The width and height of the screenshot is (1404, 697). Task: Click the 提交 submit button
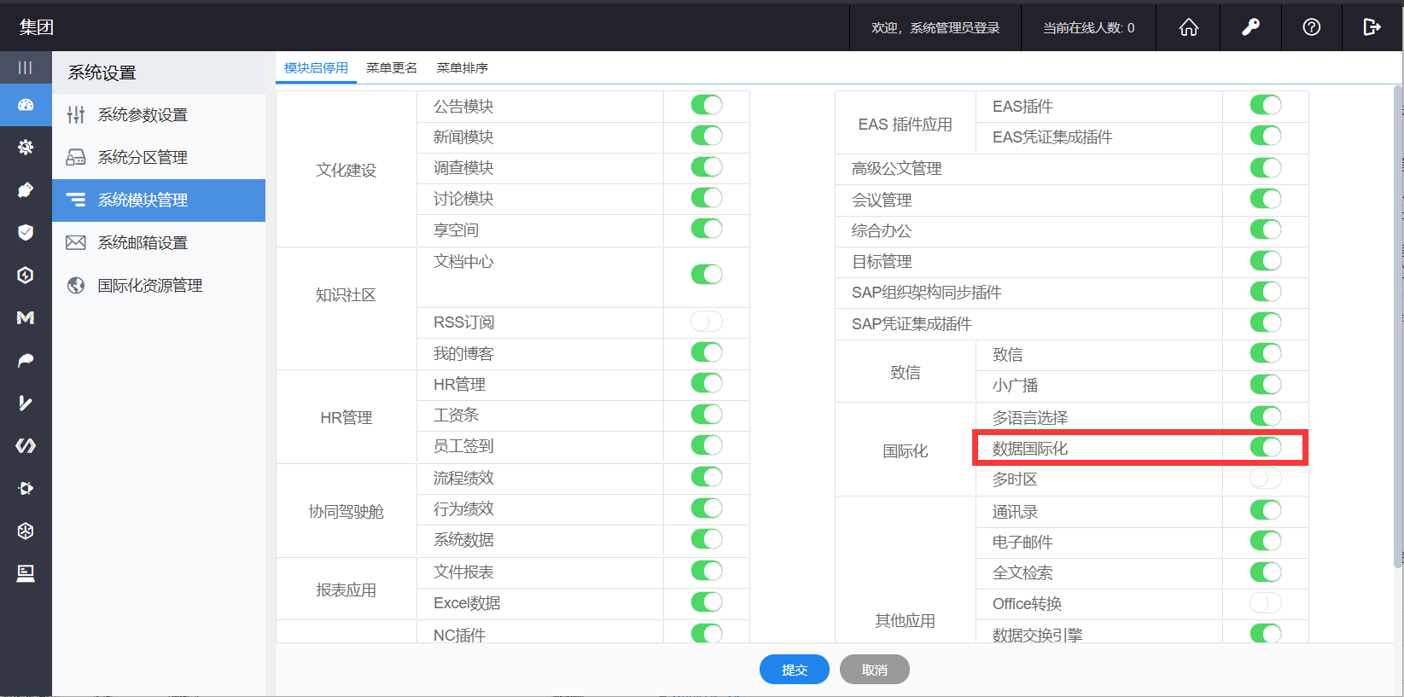(x=794, y=670)
